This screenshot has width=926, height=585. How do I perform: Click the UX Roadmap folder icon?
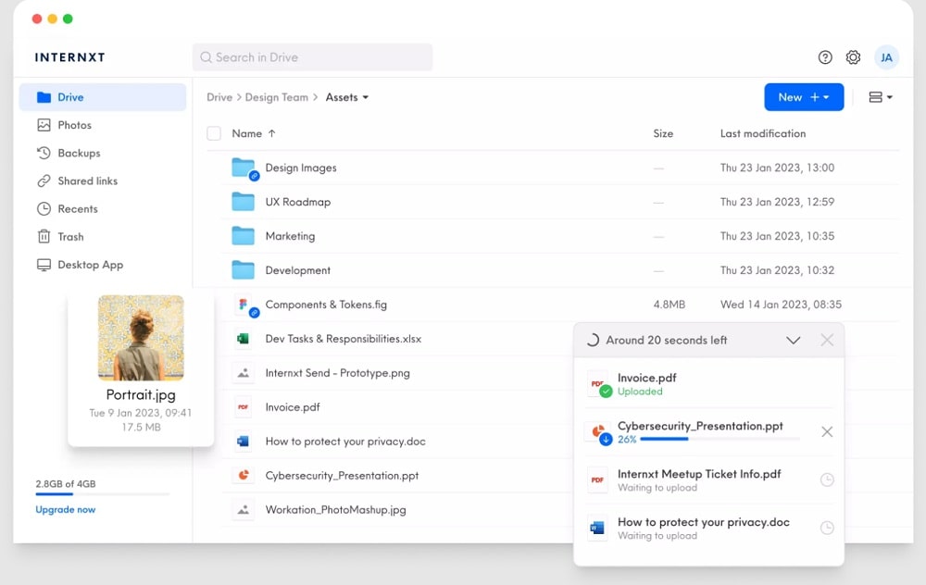pyautogui.click(x=243, y=202)
